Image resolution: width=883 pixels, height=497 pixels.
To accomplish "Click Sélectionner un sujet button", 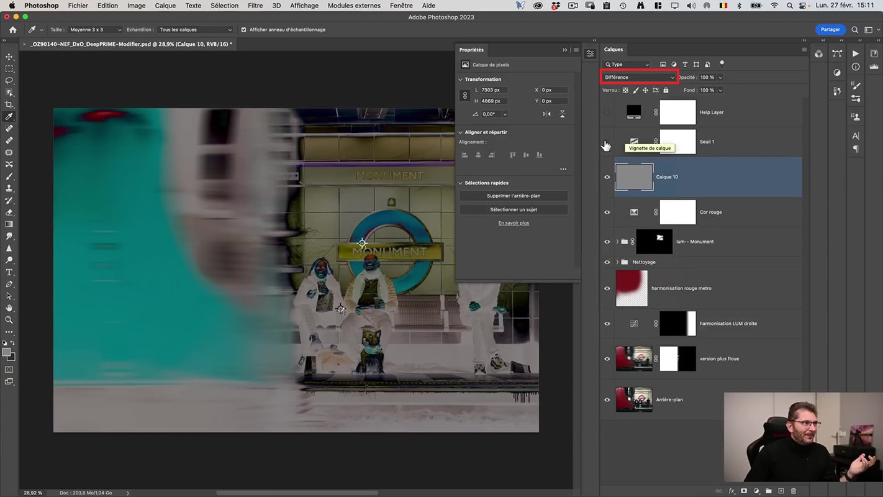I will click(x=514, y=210).
